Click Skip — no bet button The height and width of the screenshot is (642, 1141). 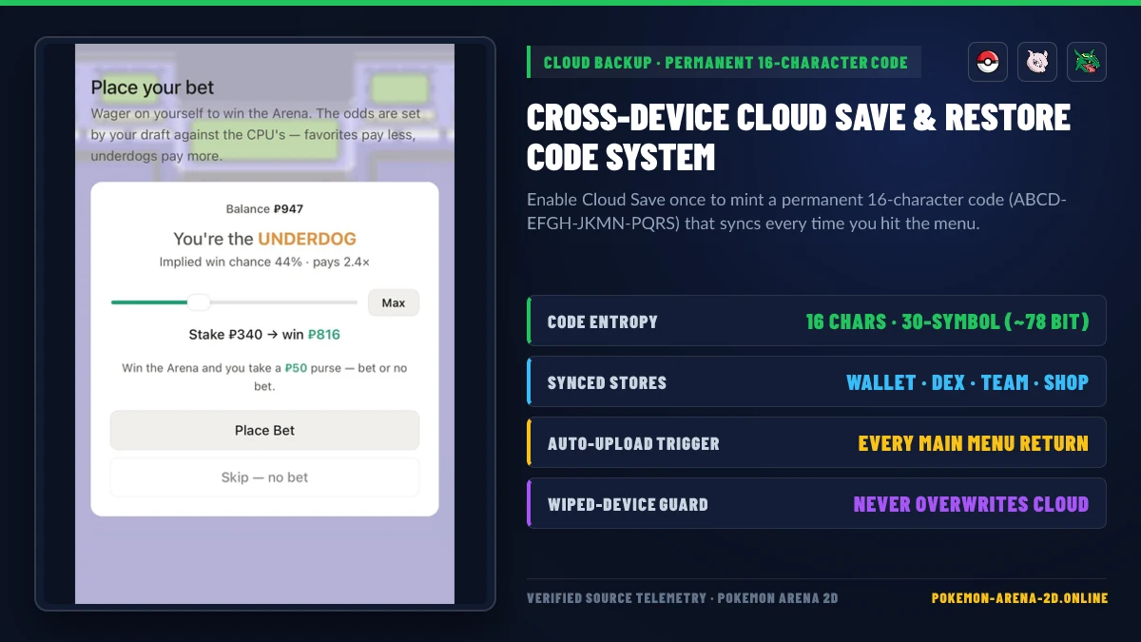[x=264, y=477]
